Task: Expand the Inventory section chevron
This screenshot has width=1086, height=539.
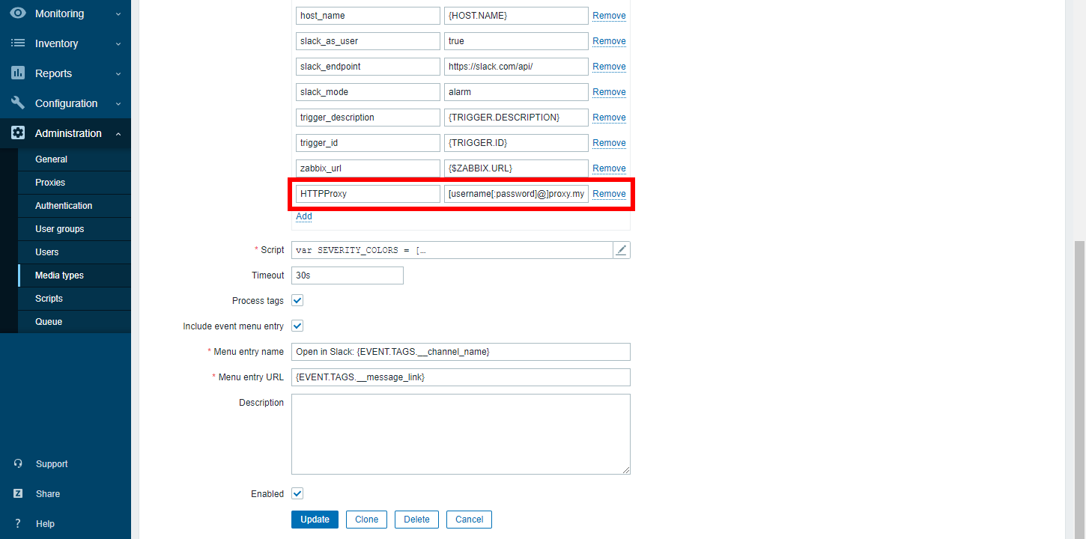Action: [117, 43]
